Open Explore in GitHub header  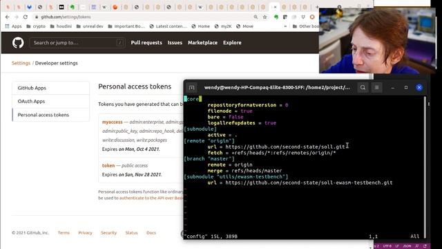coord(232,43)
